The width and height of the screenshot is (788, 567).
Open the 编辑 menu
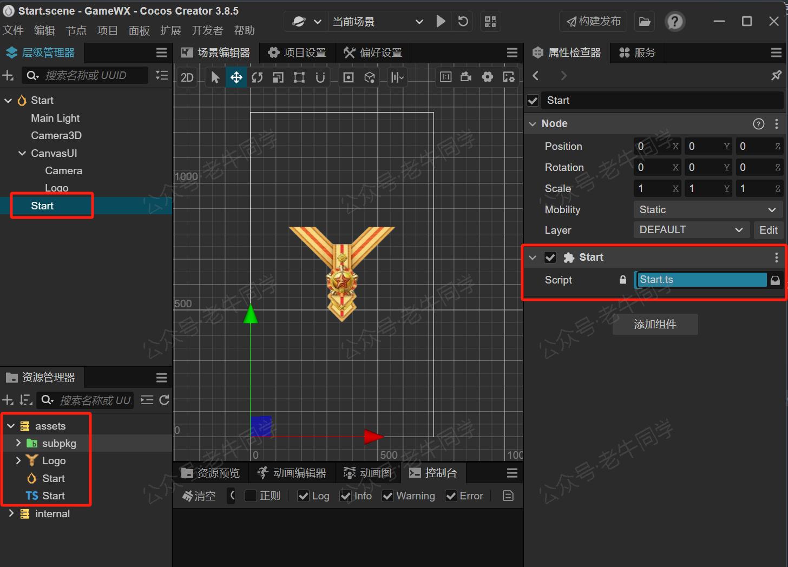(44, 30)
